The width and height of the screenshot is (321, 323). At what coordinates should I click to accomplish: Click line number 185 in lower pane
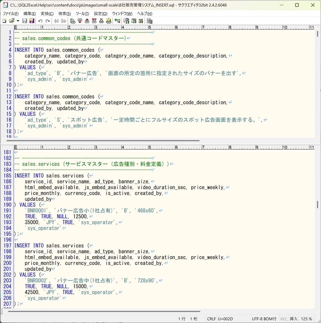(7, 176)
